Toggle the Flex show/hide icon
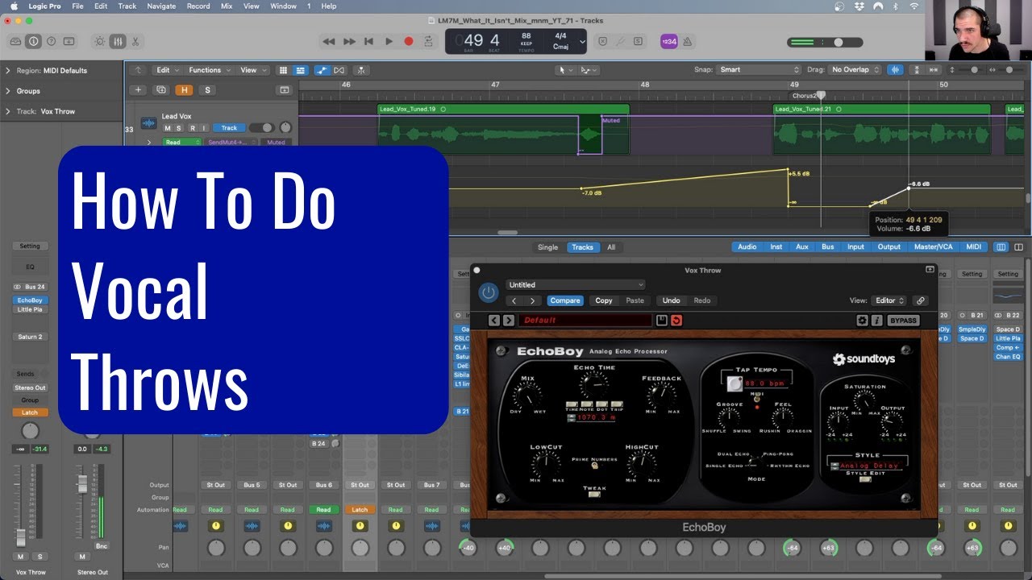 pos(339,70)
